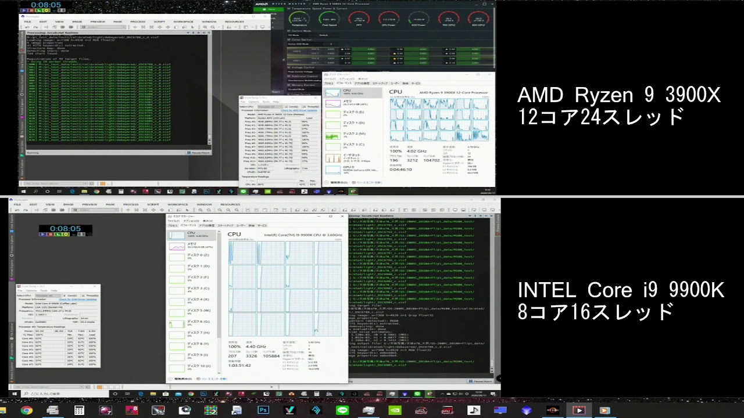744x418 pixels.
Task: Select ディスク 6 (G) in the 9900K Task Manager
Action: (192, 323)
